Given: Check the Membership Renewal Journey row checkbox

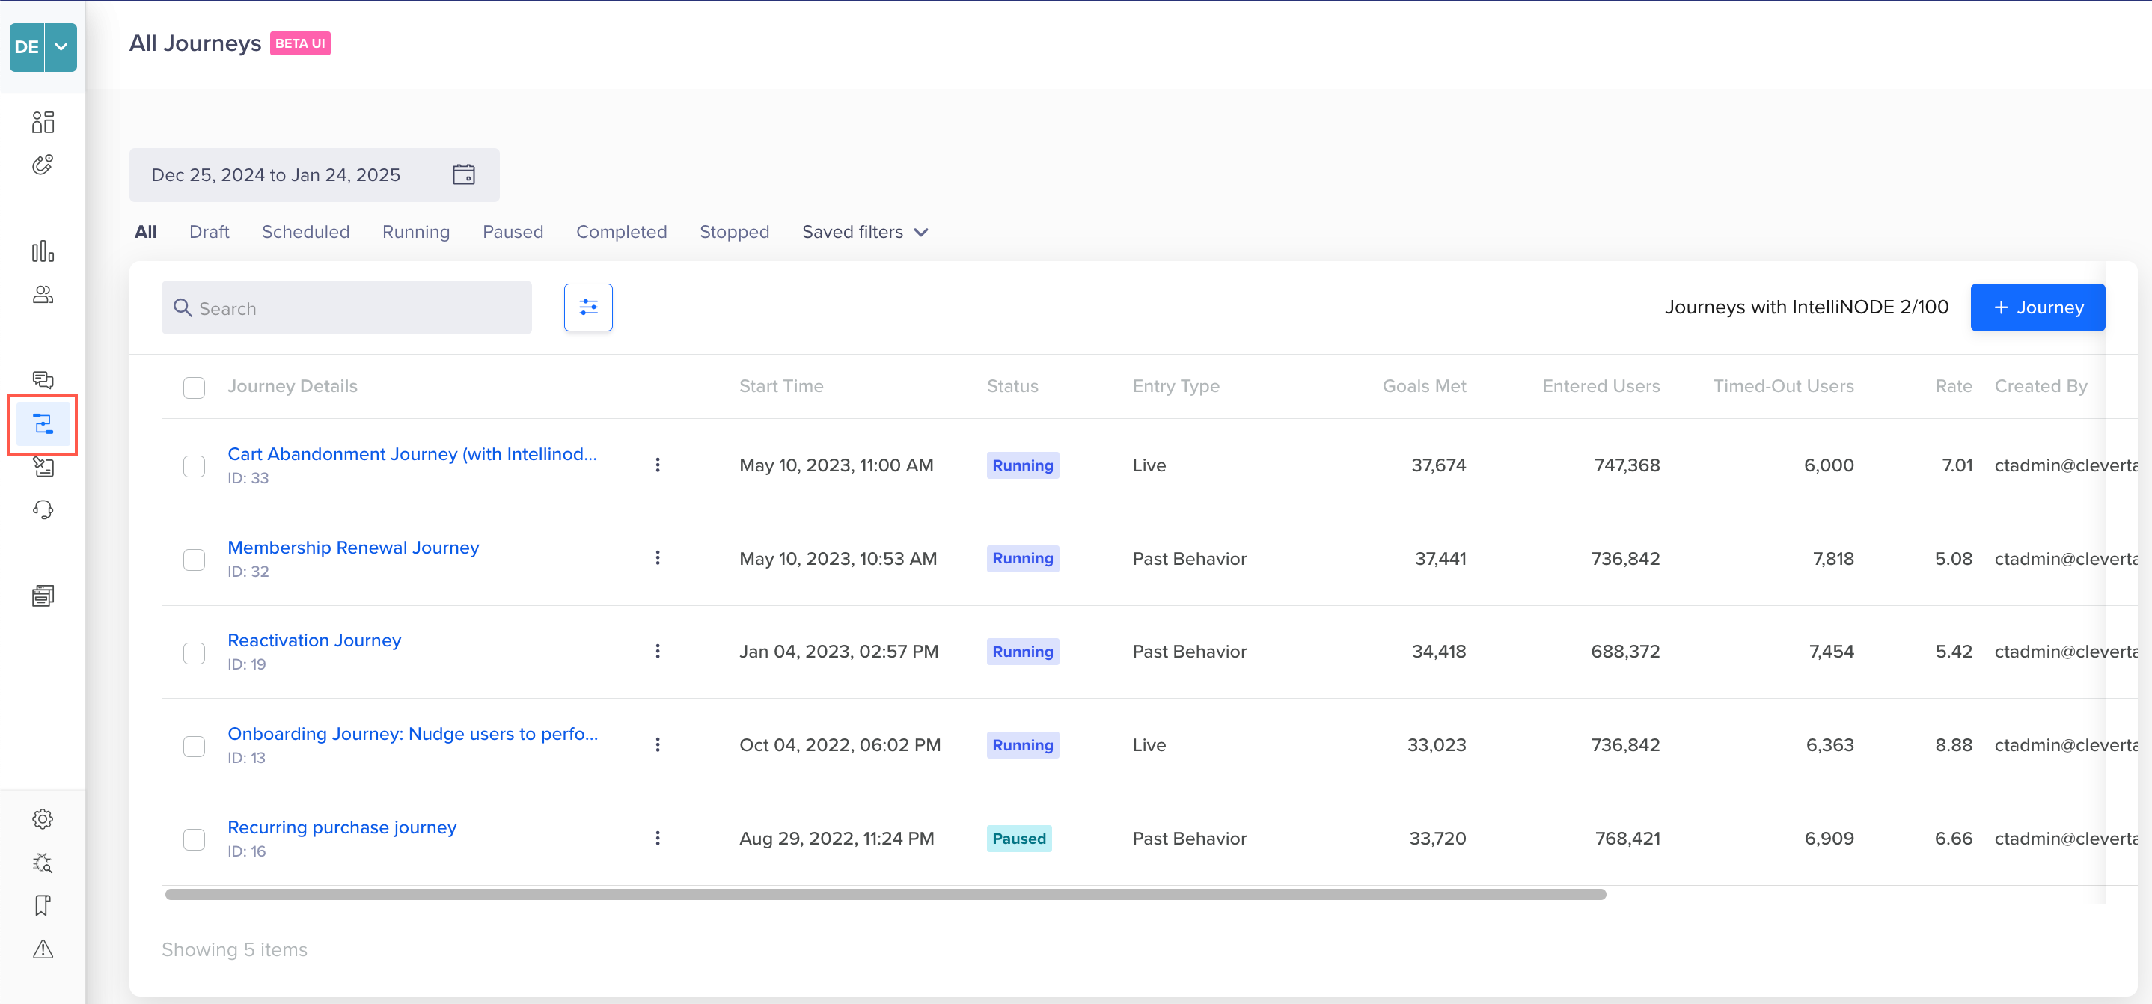Looking at the screenshot, I should coord(194,559).
